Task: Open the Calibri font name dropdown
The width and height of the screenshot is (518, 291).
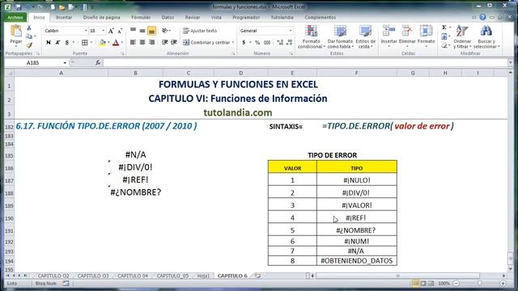Action: 86,31
